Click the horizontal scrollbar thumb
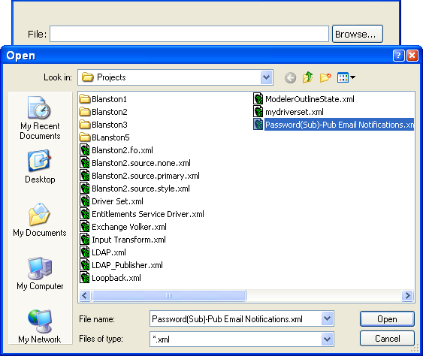Image resolution: width=423 pixels, height=356 pixels. coord(169,296)
